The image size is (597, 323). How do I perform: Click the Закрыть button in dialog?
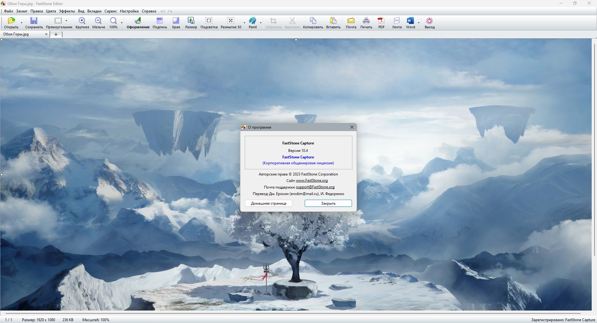pos(328,203)
